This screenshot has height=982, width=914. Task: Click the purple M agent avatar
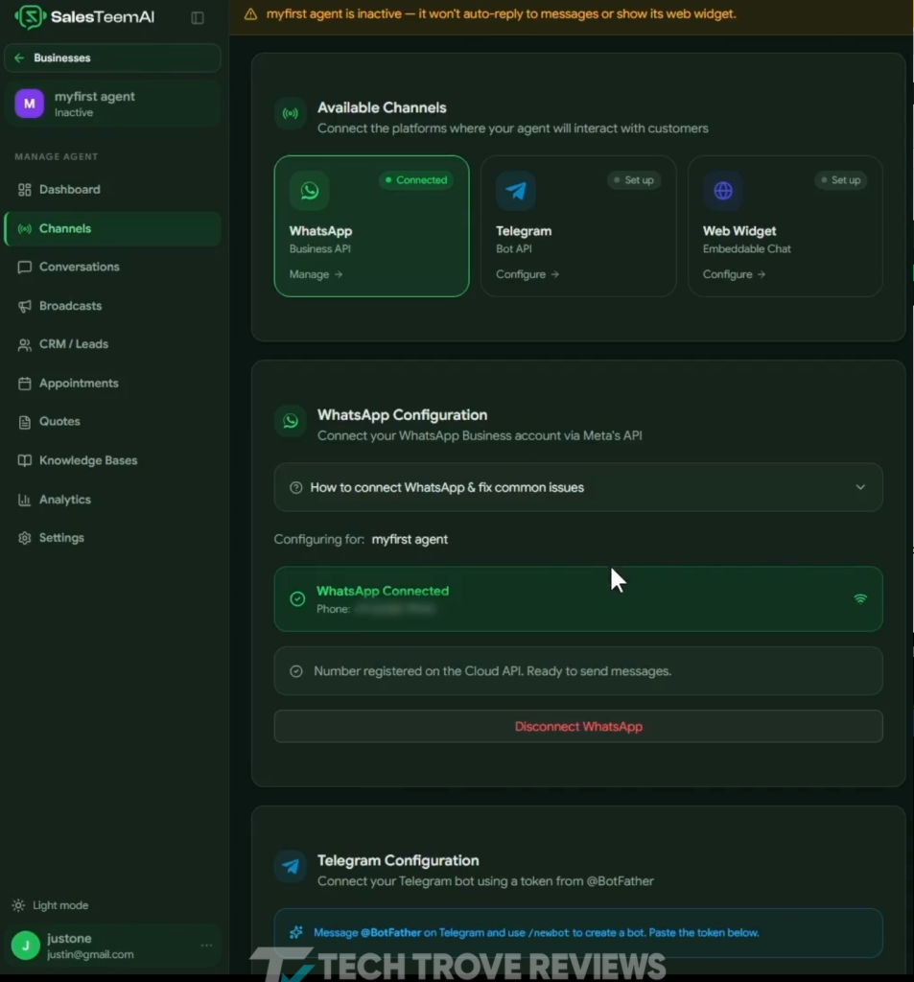[x=30, y=104]
